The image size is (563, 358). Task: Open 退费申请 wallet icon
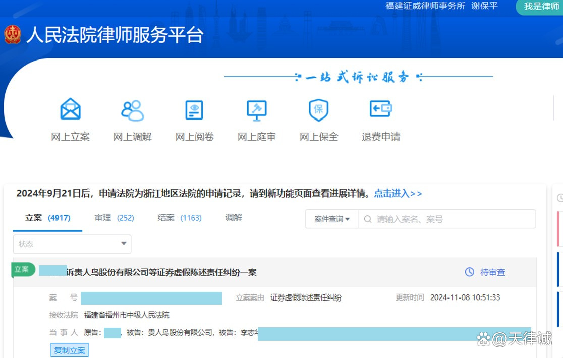(x=380, y=109)
